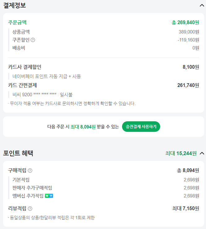This screenshot has height=229, width=206.
Task: Click the green 최대 8,094원 text
Action: click(x=83, y=127)
